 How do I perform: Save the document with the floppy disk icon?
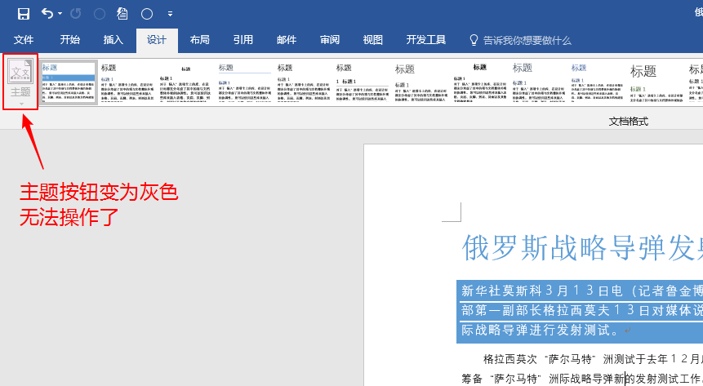click(24, 14)
